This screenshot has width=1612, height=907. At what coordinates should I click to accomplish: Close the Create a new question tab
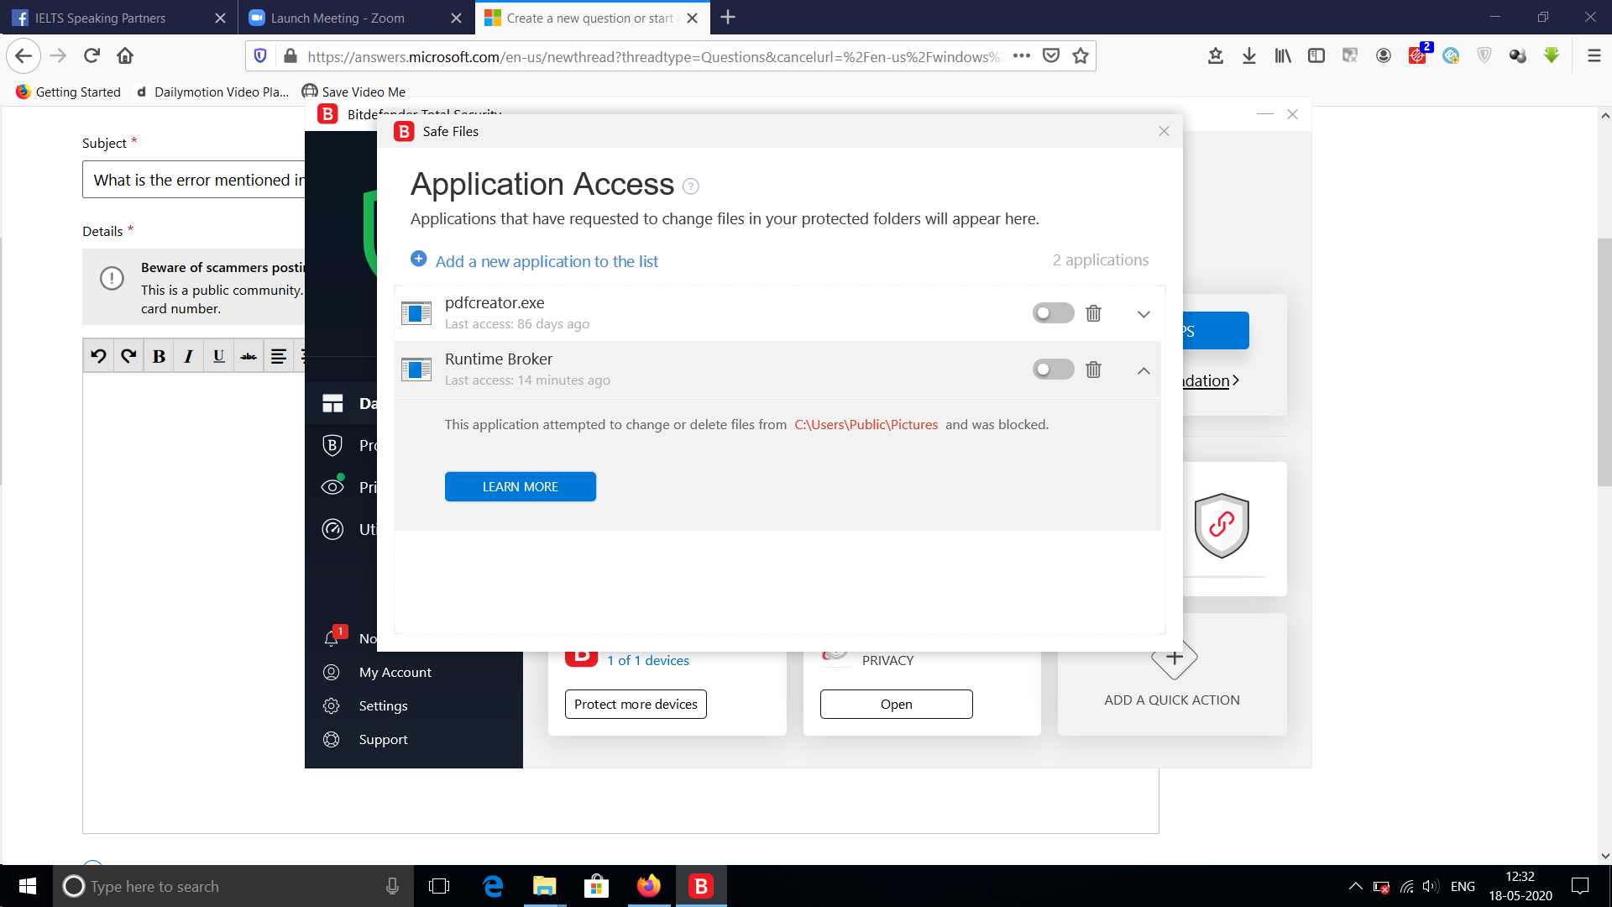(x=693, y=18)
